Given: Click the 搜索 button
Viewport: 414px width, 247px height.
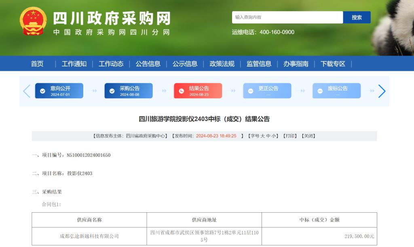Looking at the screenshot, I should pos(357,17).
